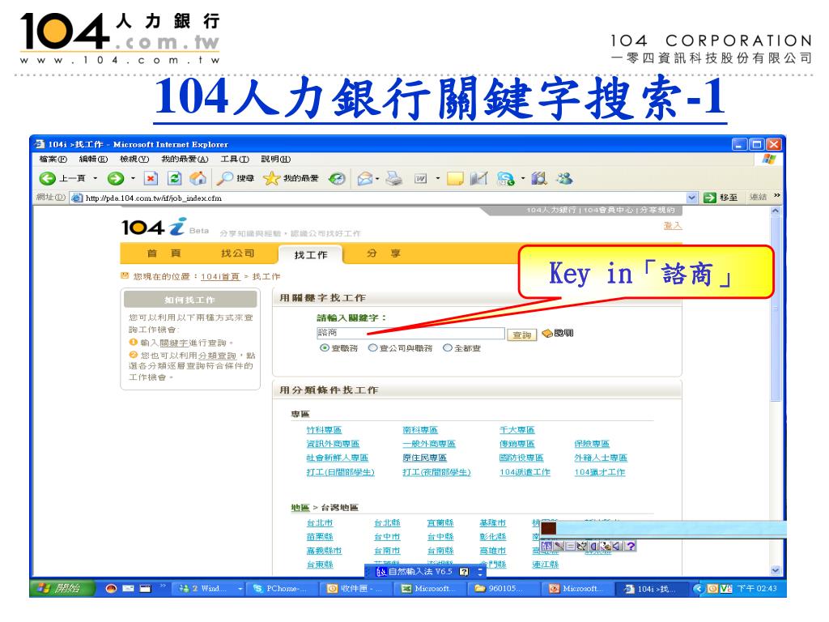829x622 pixels.
Task: Click the 登入 login link
Action: (x=673, y=226)
